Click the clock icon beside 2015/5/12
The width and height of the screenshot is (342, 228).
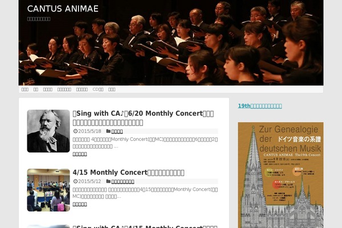(x=75, y=181)
